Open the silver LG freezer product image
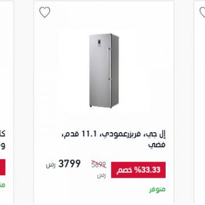This screenshot has height=205, width=205. pos(104,71)
